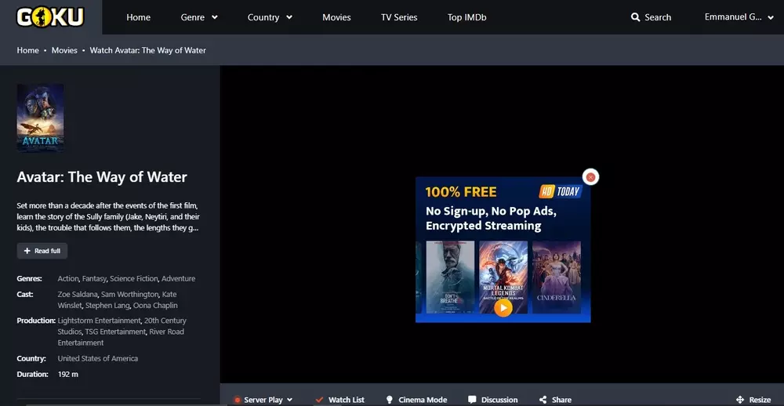The image size is (784, 406).
Task: Click the 192 m duration value
Action: point(68,374)
